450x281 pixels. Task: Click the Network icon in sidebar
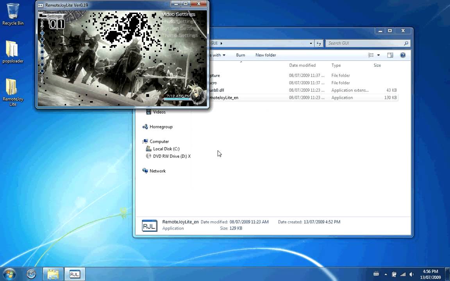145,171
